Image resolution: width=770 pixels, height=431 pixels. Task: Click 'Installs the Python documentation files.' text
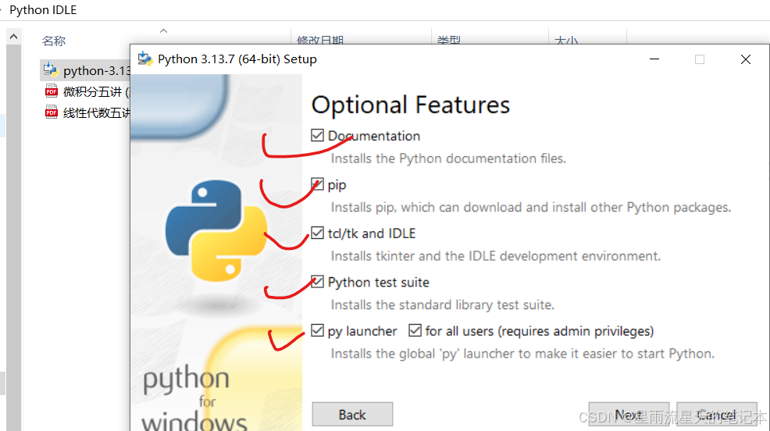(448, 159)
